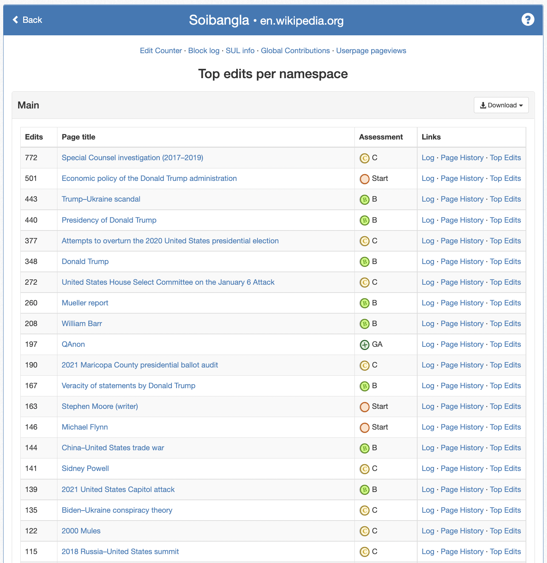This screenshot has height=563, width=547.
Task: View Top Edits for William Barr row
Action: 505,324
